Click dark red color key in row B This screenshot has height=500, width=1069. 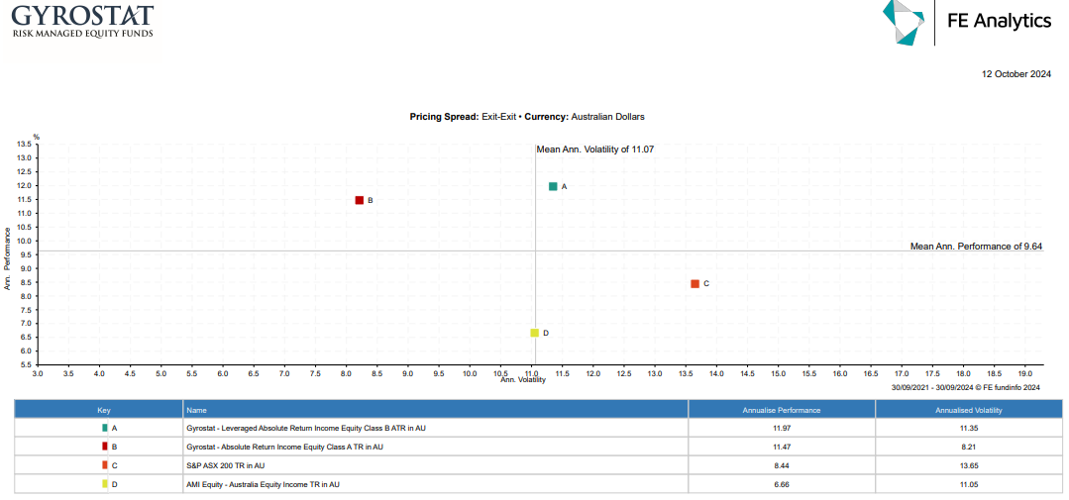104,447
